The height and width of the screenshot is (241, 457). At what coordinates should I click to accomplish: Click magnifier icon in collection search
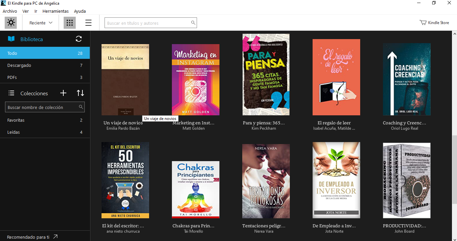81,107
